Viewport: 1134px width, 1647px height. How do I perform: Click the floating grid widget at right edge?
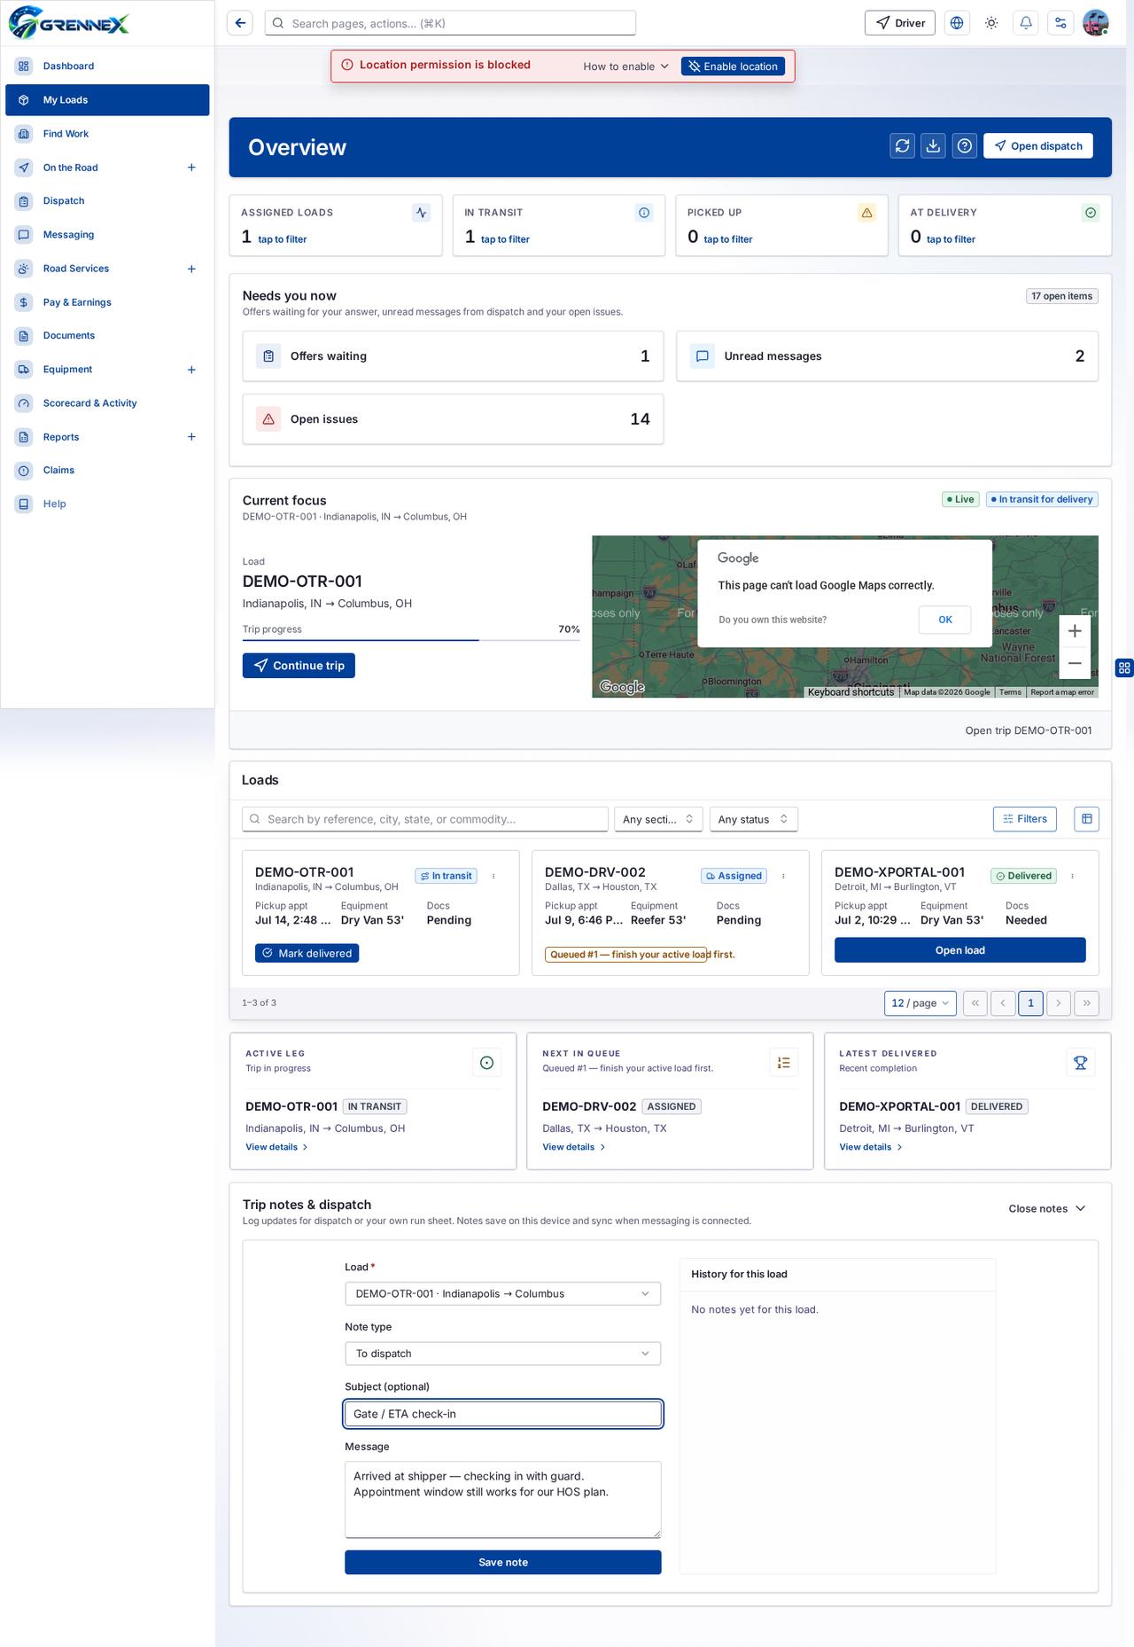1124,668
